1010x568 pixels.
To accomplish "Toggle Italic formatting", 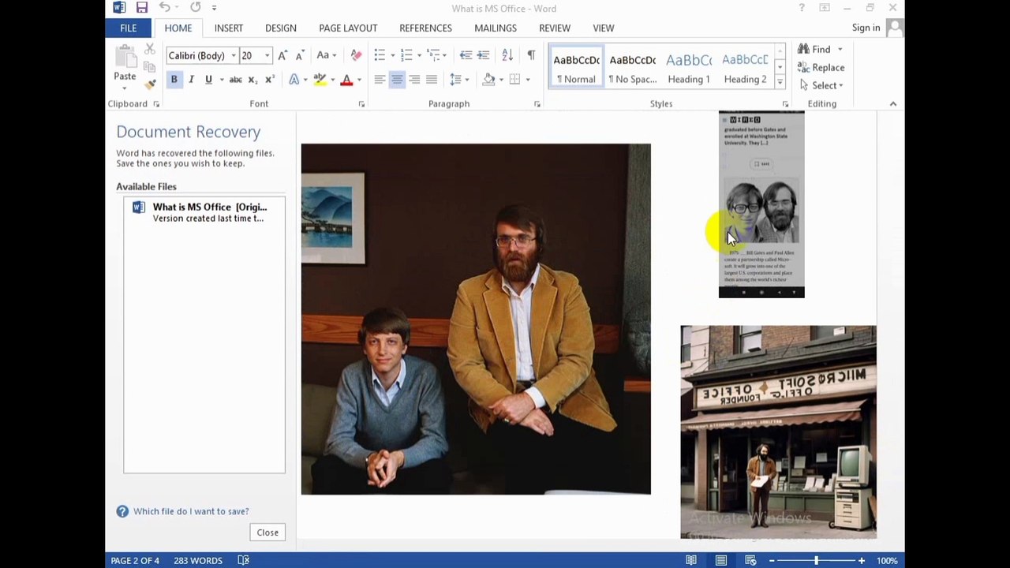I will (191, 80).
